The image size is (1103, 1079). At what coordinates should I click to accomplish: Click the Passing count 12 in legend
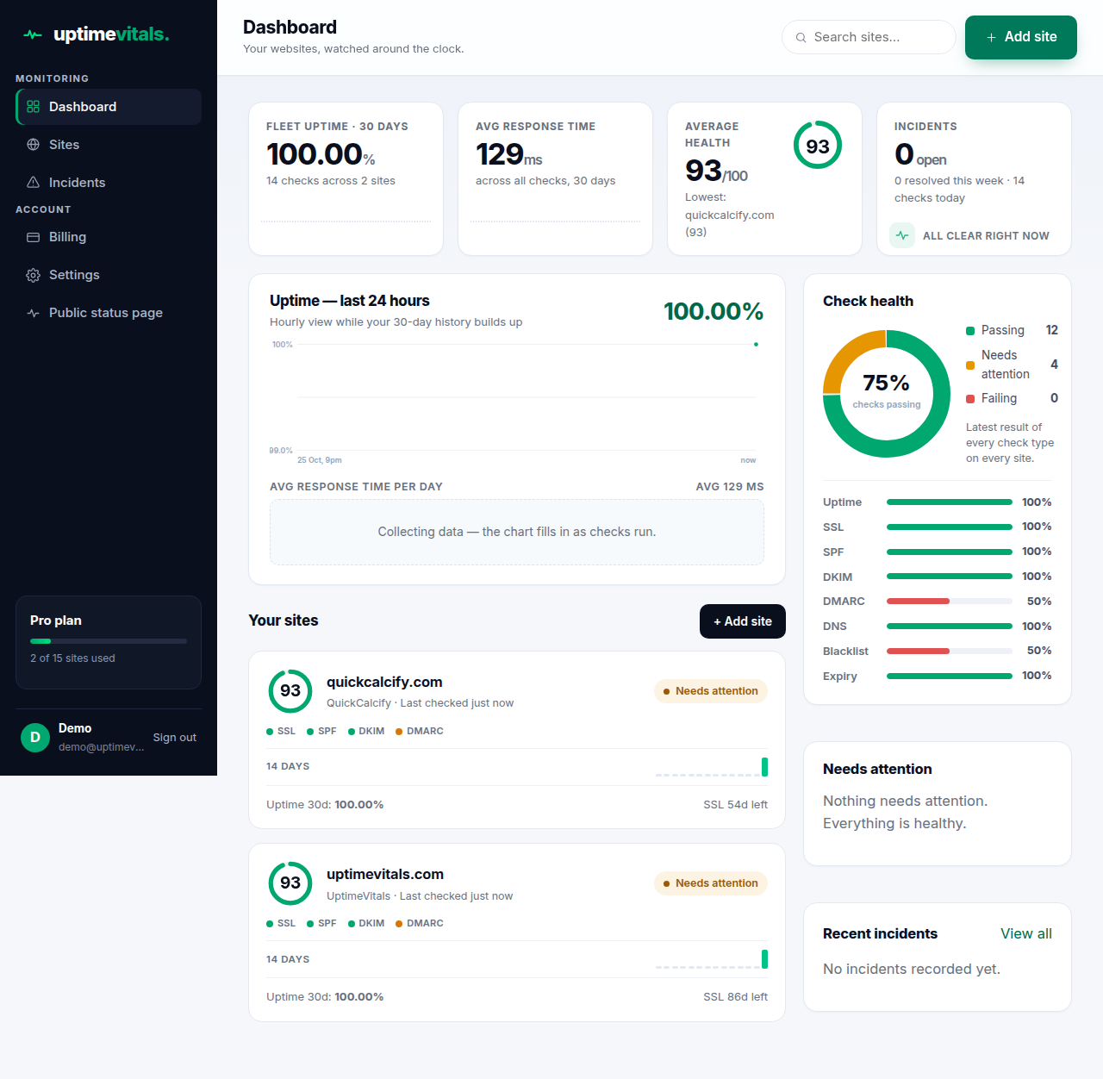click(x=1052, y=330)
